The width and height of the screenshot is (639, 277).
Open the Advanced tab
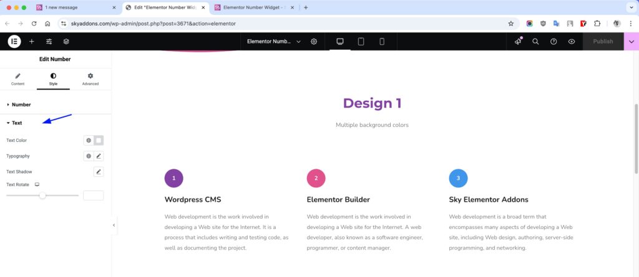click(x=90, y=79)
